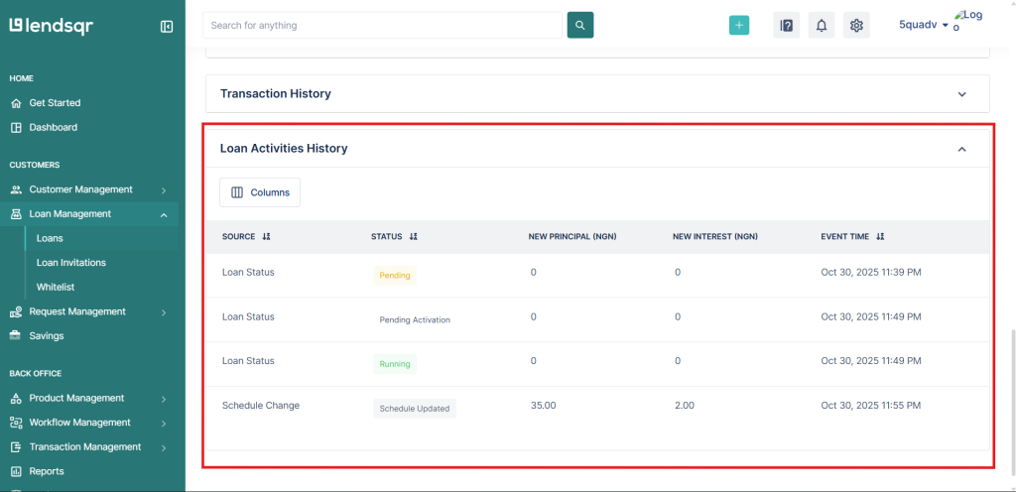
Task: Click the 2.00 new interest value
Action: (x=685, y=406)
